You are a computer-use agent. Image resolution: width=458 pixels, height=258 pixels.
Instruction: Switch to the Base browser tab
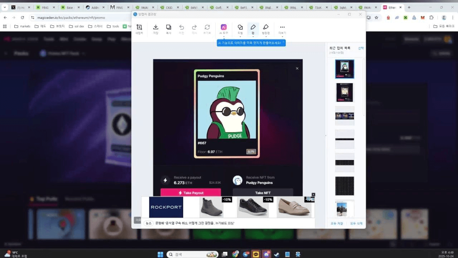coord(69,7)
